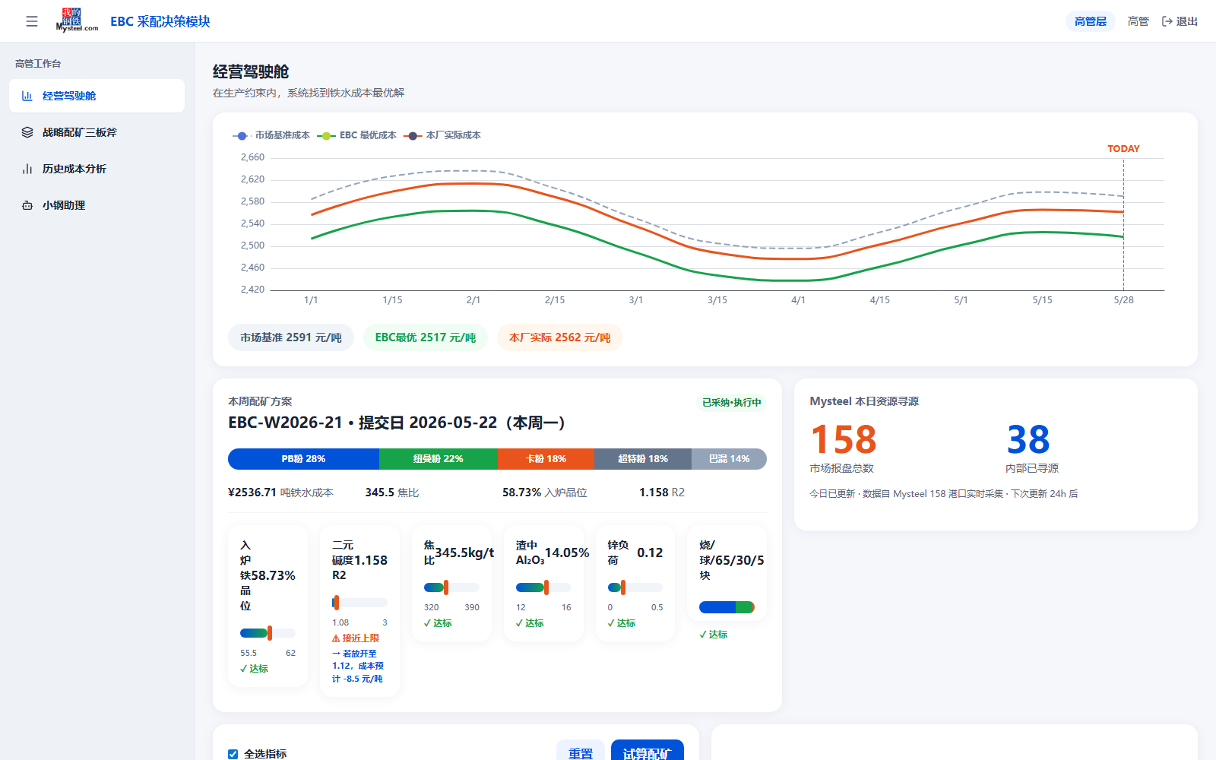Viewport: 1216px width, 760px height.
Task: Toggle 本厂实际成本 legend series
Action: (442, 135)
